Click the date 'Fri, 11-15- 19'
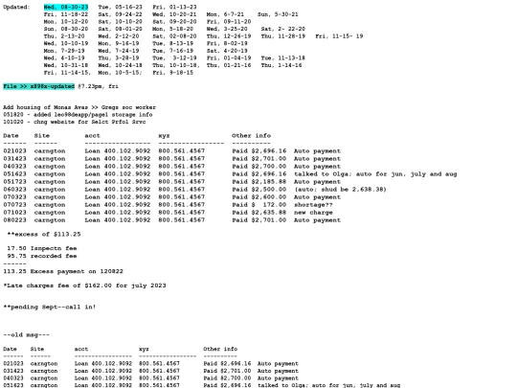This screenshot has width=517, height=388. (339, 36)
